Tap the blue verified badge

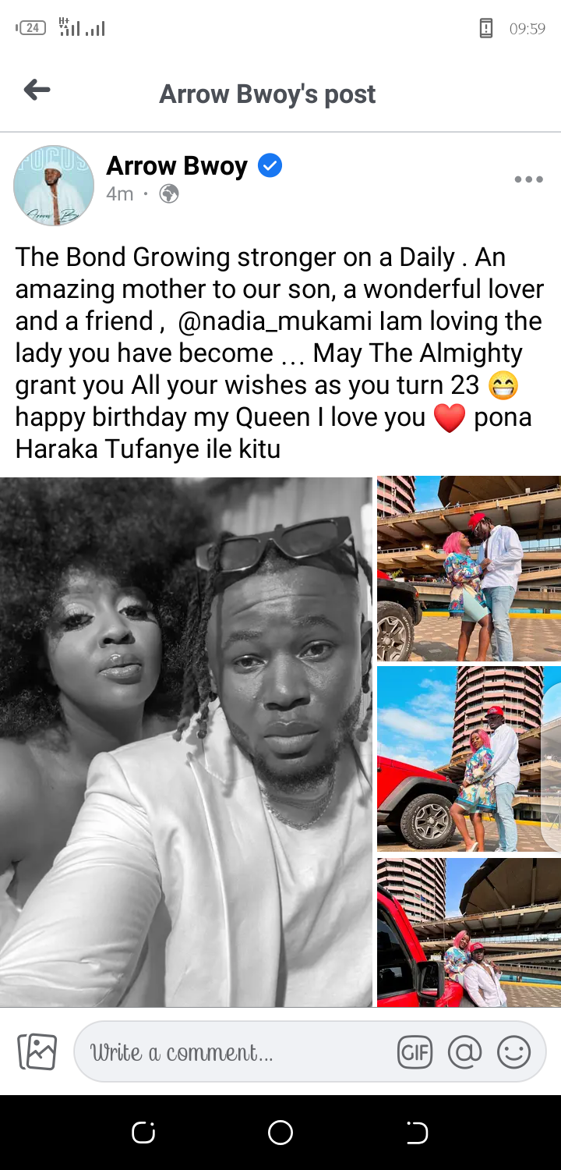tap(270, 165)
